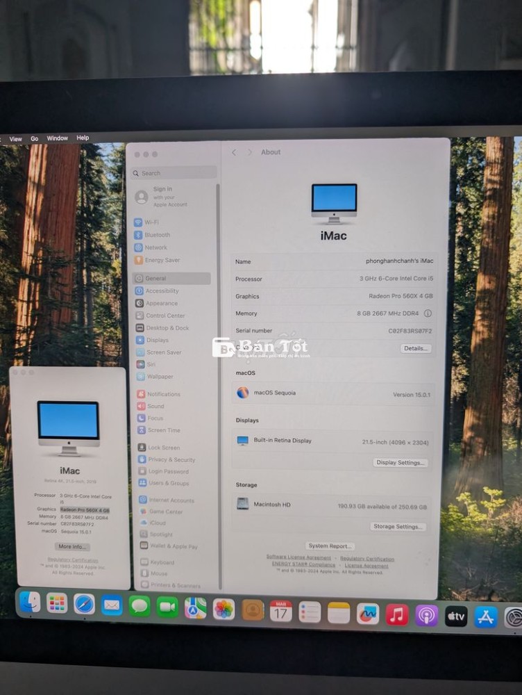The width and height of the screenshot is (522, 695).
Task: Click Storage Settings... button
Action: (x=397, y=526)
